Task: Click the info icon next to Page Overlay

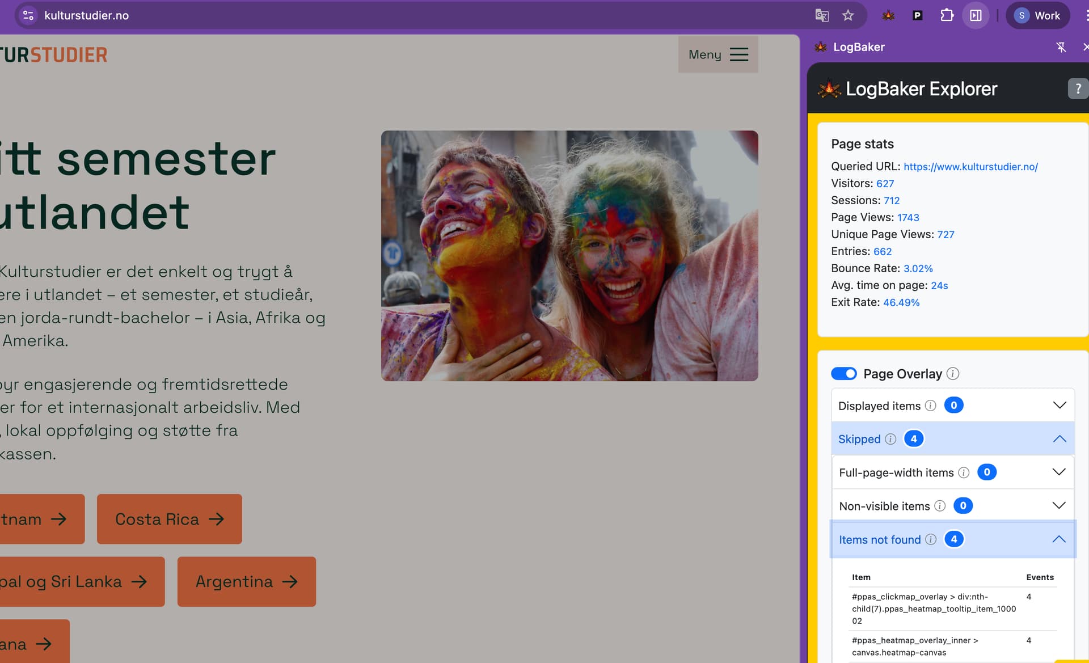Action: (x=953, y=374)
